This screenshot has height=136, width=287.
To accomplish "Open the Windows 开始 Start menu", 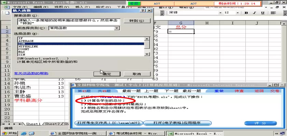I will [x=9, y=133].
